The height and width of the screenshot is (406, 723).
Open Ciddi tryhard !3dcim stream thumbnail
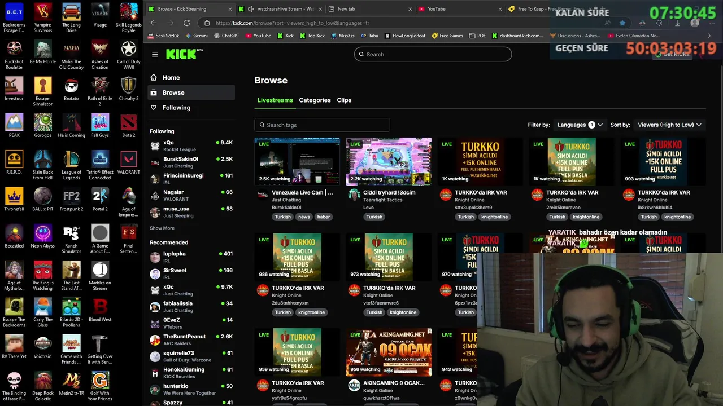click(389, 161)
